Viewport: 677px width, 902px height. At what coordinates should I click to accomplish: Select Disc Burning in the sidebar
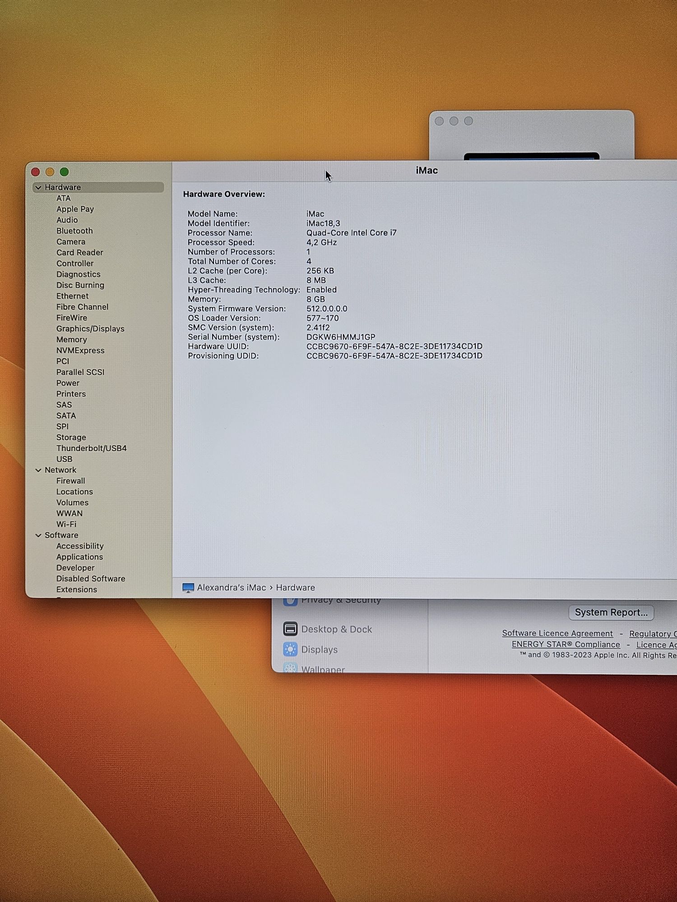pos(80,285)
